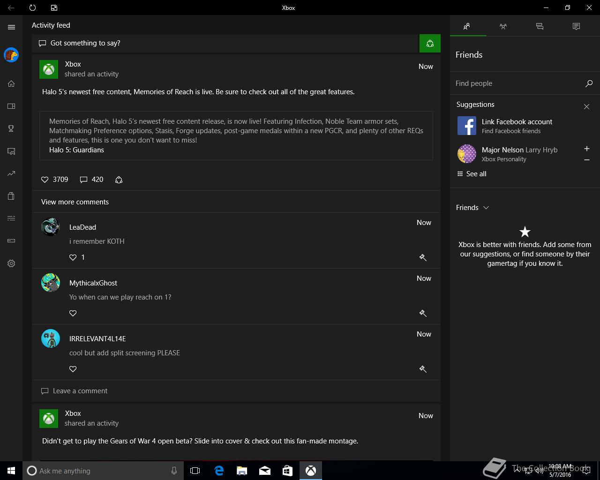Open File Explorer from taskbar
Viewport: 600px width, 480px height.
[x=242, y=471]
